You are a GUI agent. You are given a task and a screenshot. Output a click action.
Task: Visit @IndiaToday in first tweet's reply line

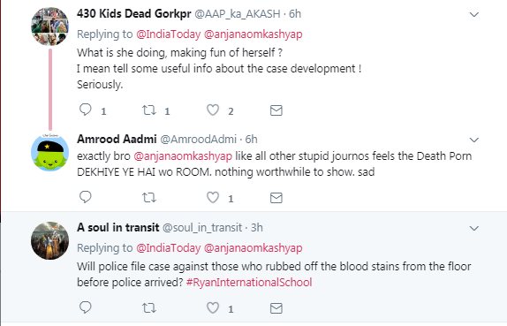(169, 34)
